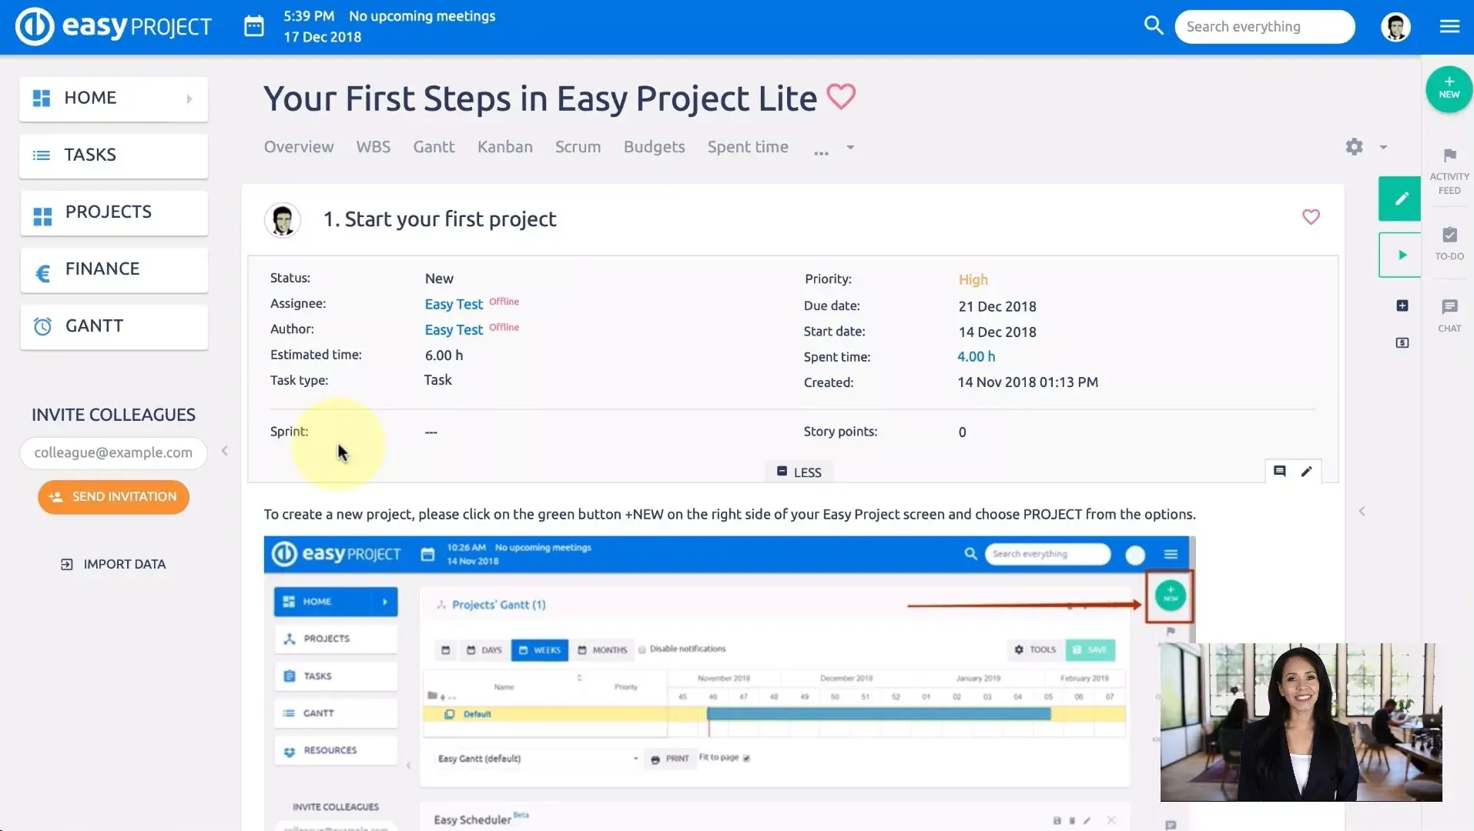The width and height of the screenshot is (1474, 831).
Task: Open the Activity Feed flag icon
Action: coord(1449,156)
